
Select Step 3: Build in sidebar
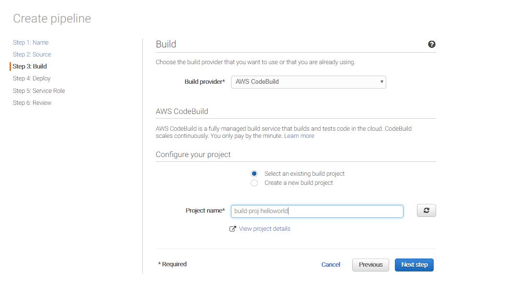click(x=30, y=67)
